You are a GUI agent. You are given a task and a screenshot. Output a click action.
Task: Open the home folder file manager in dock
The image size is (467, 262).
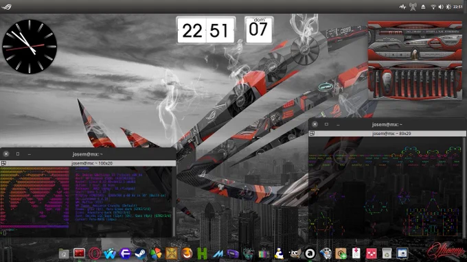coord(64,254)
